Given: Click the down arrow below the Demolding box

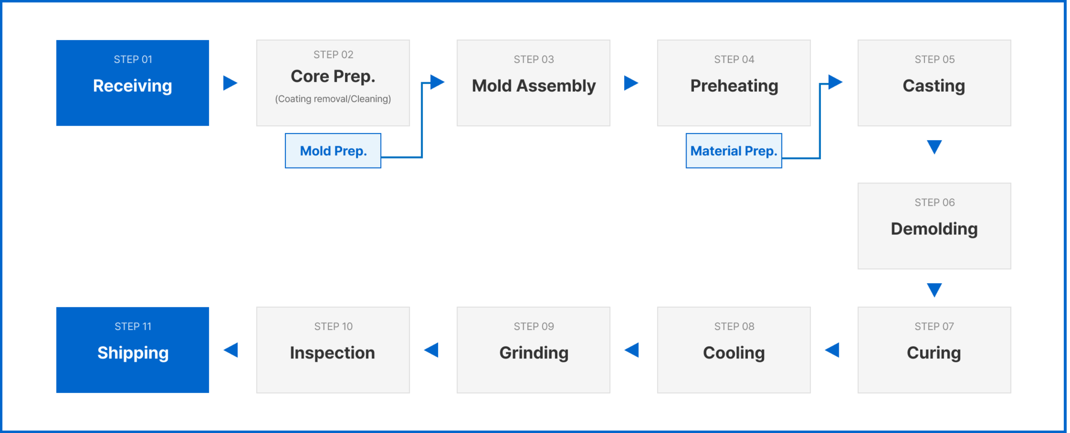Looking at the screenshot, I should tap(935, 290).
